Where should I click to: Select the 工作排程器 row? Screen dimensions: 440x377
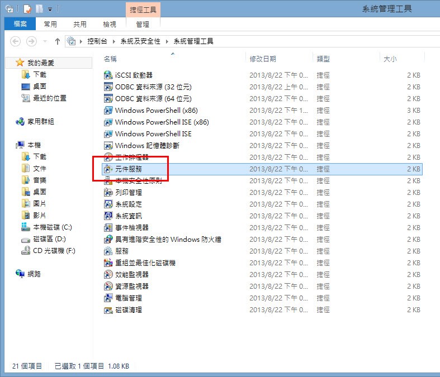click(262, 158)
